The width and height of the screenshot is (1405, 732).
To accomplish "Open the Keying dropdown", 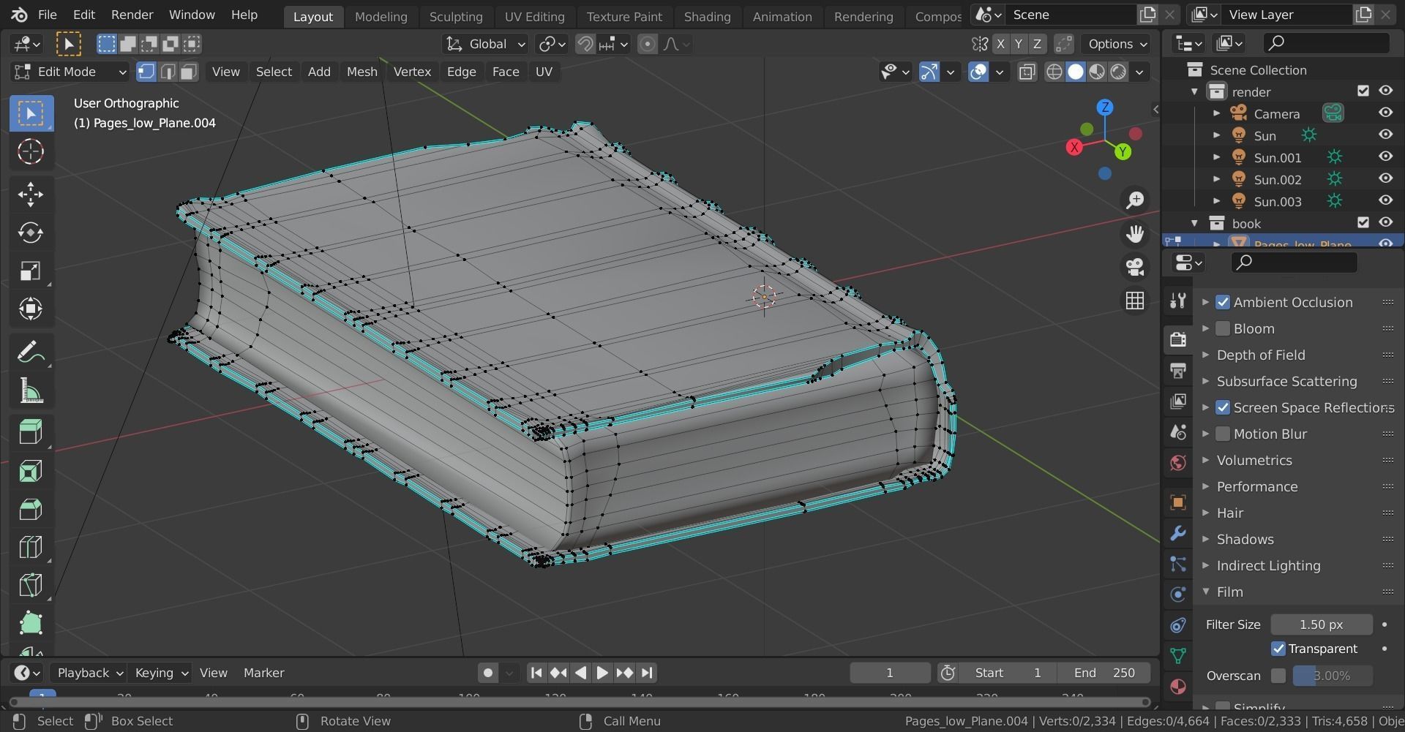I will [161, 673].
